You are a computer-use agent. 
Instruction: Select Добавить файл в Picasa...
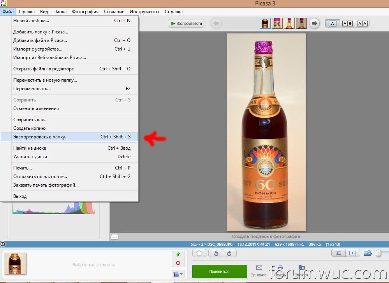pyautogui.click(x=69, y=40)
